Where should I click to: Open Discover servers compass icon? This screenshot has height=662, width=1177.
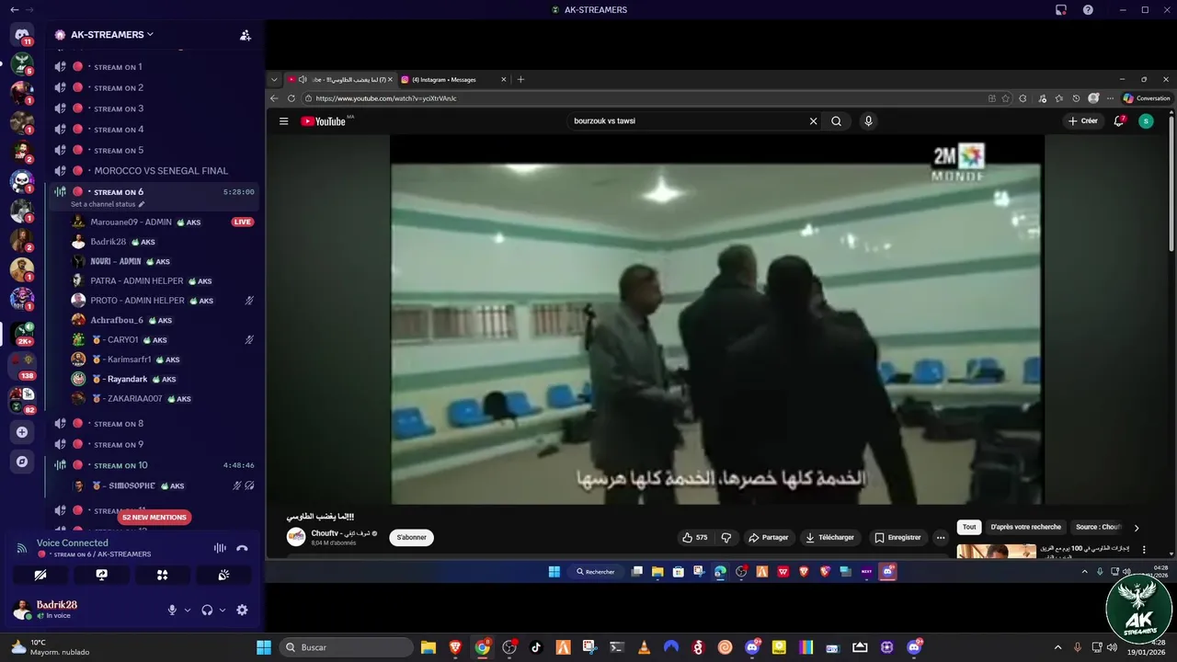pos(22,462)
